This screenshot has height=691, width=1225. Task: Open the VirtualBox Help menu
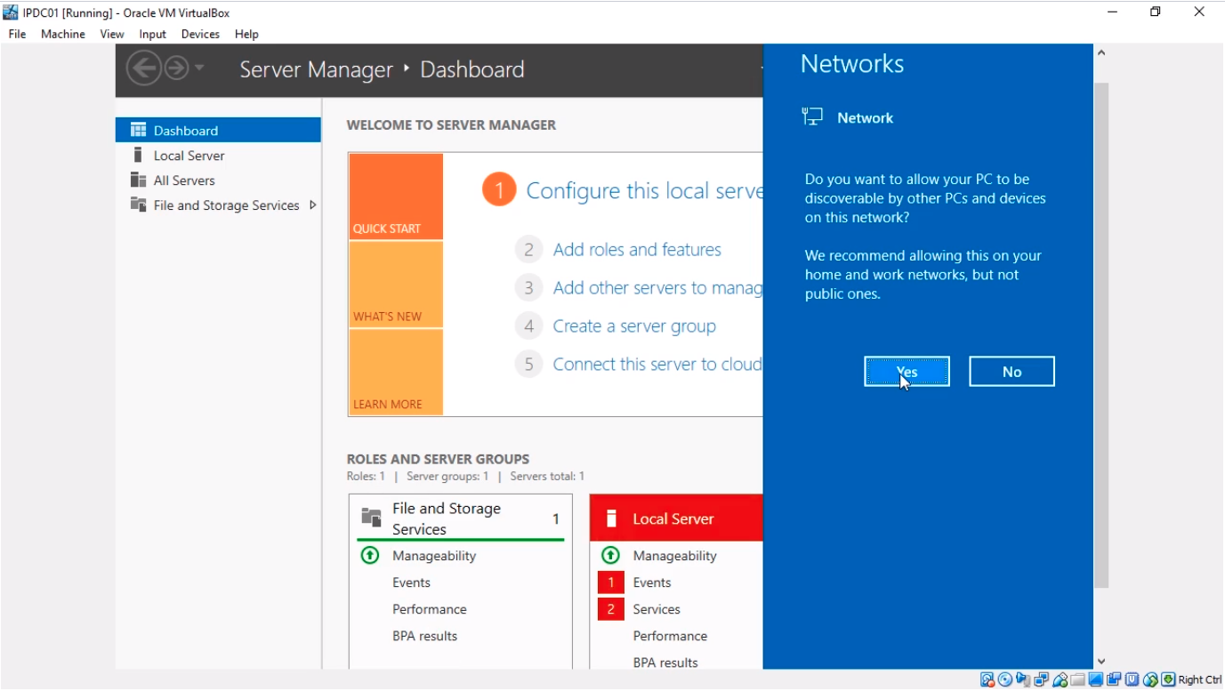click(246, 34)
